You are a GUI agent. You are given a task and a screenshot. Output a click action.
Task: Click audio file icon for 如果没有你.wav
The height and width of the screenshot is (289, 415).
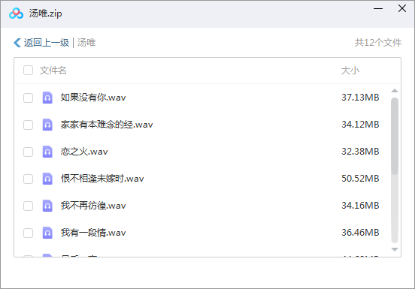coord(47,98)
